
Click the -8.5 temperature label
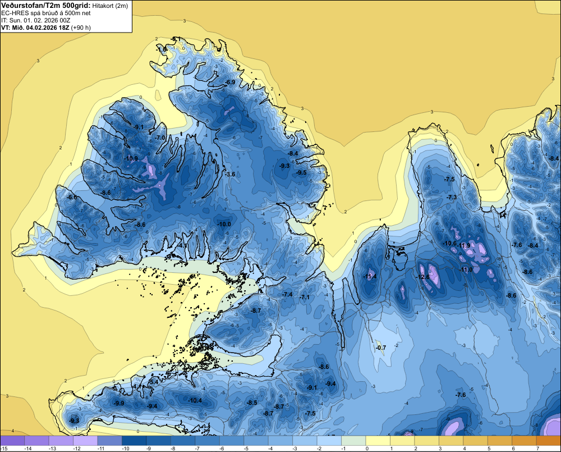[x=252, y=403]
